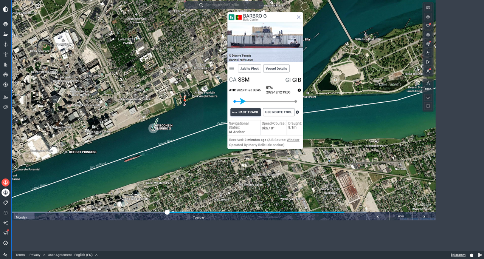This screenshot has height=259, width=484.
Task: Open the My Fleets heart icon
Action: click(x=428, y=26)
